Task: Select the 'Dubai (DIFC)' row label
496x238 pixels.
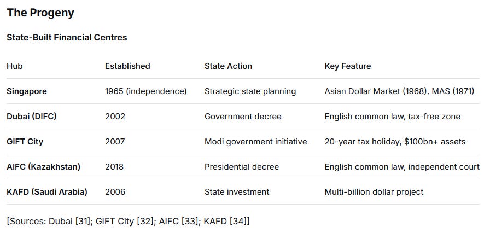Action: coord(32,117)
